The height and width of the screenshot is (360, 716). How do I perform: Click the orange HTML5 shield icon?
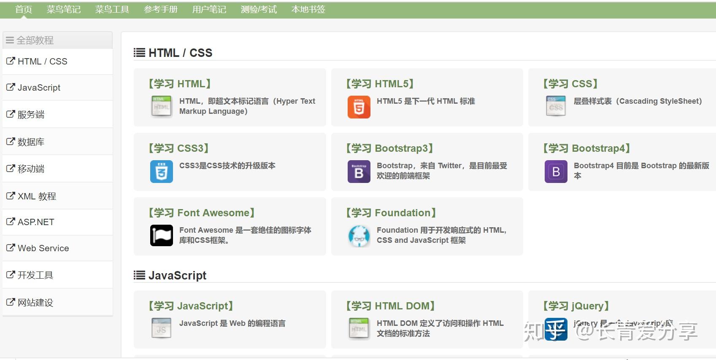click(359, 107)
